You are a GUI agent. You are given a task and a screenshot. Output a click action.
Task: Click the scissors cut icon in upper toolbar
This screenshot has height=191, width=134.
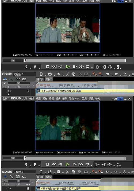[68, 74]
